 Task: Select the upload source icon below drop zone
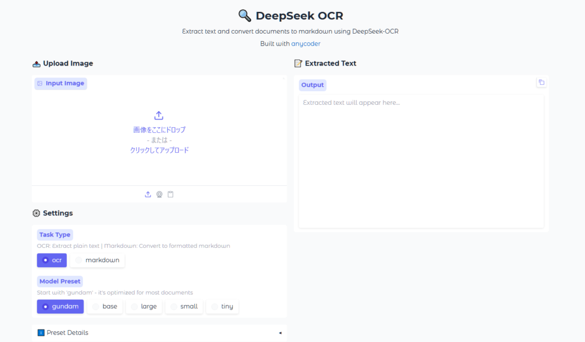tap(148, 194)
